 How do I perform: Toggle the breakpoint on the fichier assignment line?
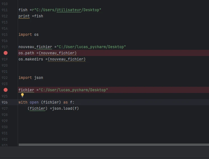(6, 90)
